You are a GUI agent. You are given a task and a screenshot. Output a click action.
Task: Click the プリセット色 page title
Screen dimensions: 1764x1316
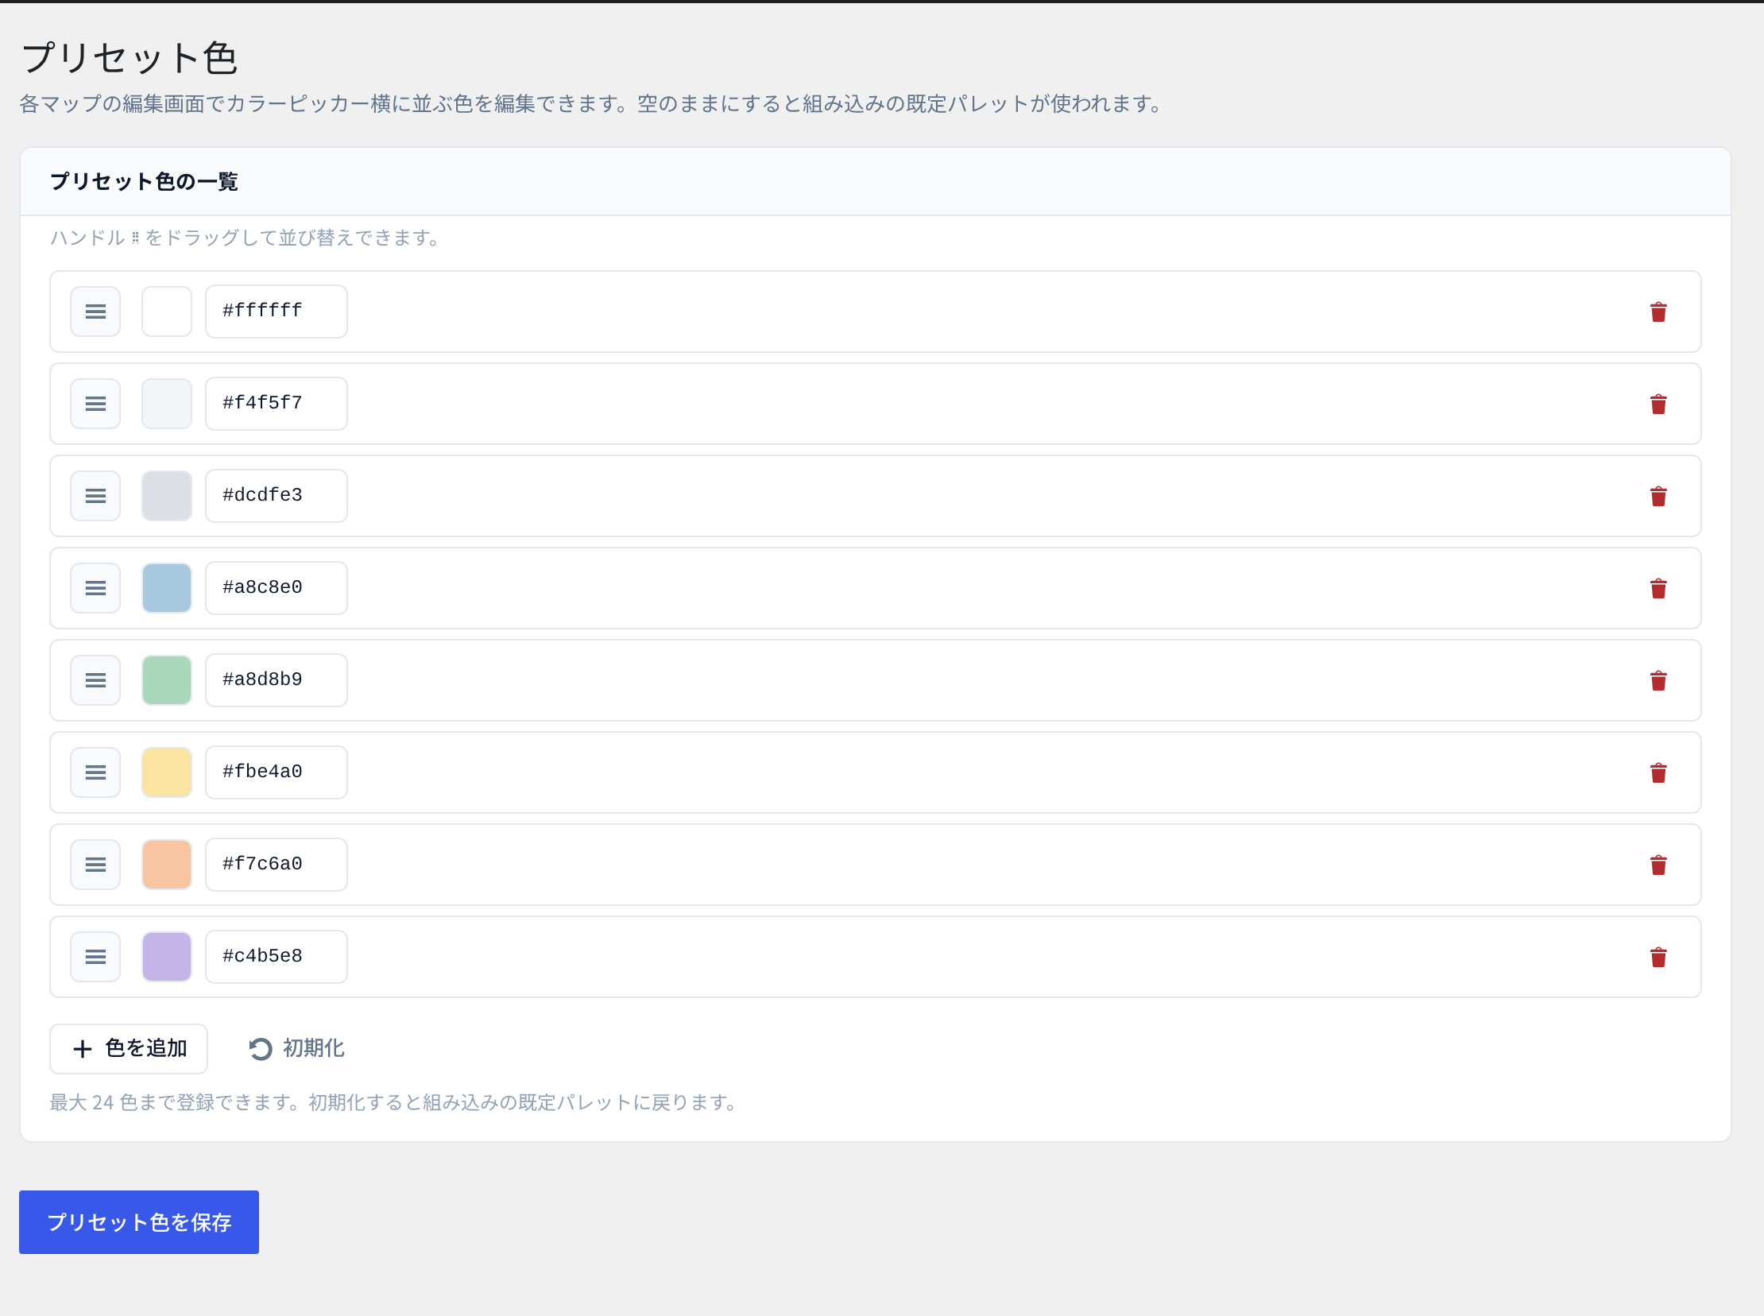(130, 58)
